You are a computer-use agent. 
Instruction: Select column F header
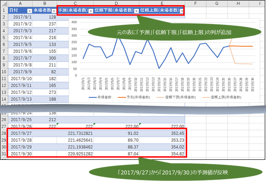click(x=196, y=3)
